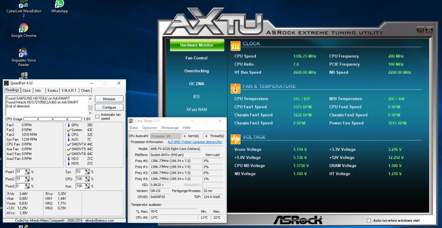Open the Datei menu in Core Temp

tap(134, 128)
